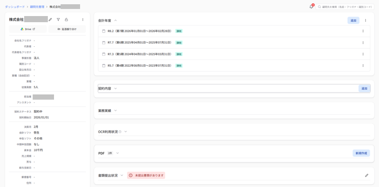Go to ダッシュボード breadcrumb
The width and height of the screenshot is (379, 187).
tap(15, 7)
